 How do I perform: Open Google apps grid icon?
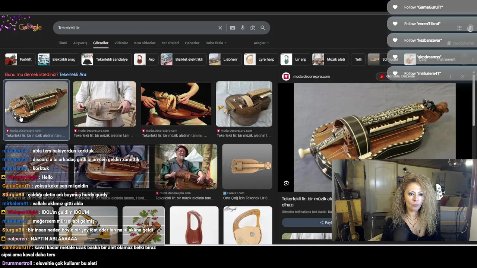tap(459, 28)
